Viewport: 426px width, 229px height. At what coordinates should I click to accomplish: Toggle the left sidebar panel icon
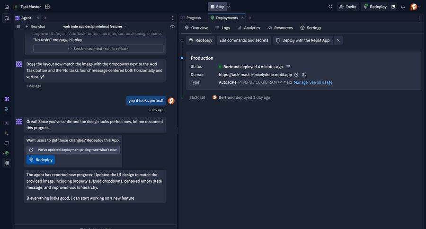coord(7,18)
